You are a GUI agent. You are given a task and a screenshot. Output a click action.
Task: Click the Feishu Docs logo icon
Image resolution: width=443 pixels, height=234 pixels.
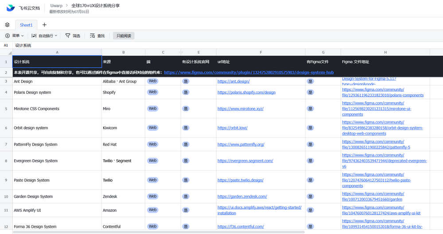click(11, 8)
